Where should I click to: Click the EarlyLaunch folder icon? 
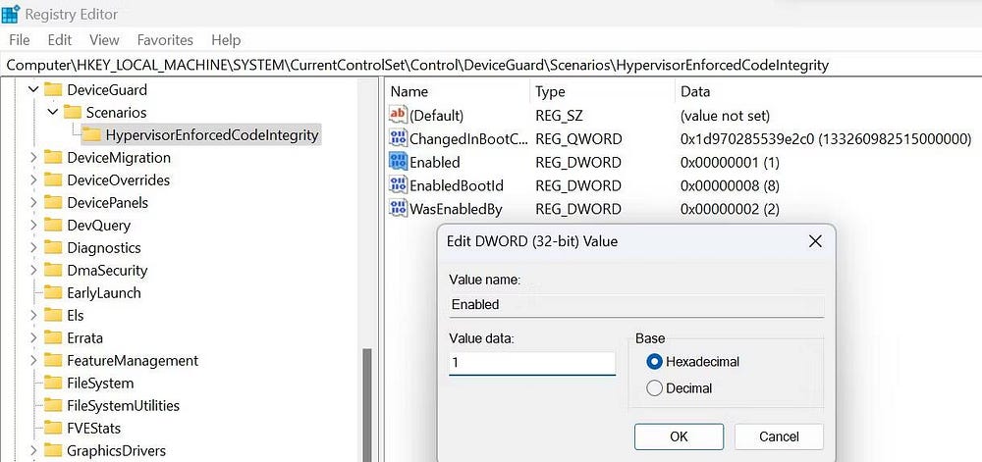point(53,292)
